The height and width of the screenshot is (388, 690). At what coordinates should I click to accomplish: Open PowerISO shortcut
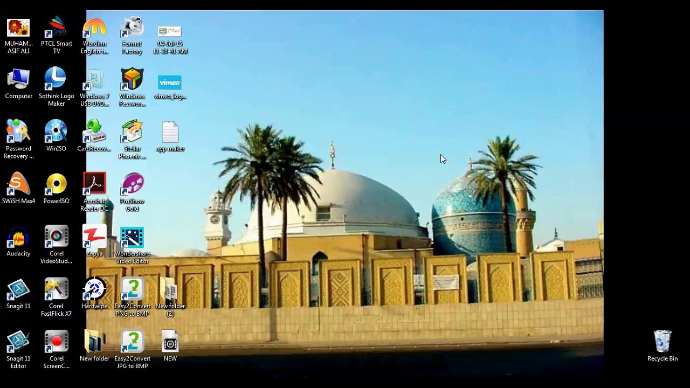click(56, 189)
